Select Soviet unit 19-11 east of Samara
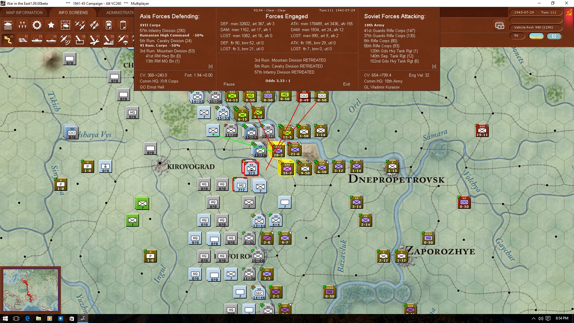The width and height of the screenshot is (574, 323). click(482, 130)
